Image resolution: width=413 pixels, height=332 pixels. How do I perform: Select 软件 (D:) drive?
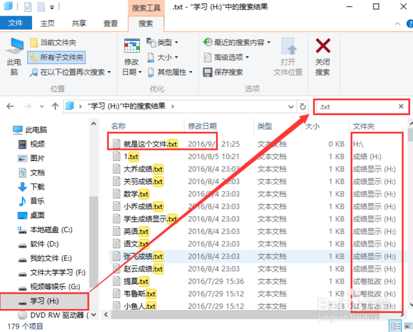click(x=38, y=244)
